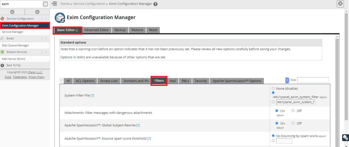Select None (disable) for System Filter File
The height and width of the screenshot is (147, 349).
tap(273, 88)
